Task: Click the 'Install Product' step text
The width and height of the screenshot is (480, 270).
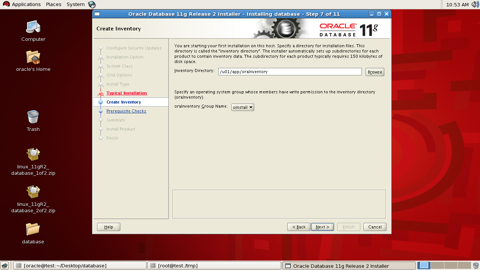Action: pyautogui.click(x=121, y=129)
